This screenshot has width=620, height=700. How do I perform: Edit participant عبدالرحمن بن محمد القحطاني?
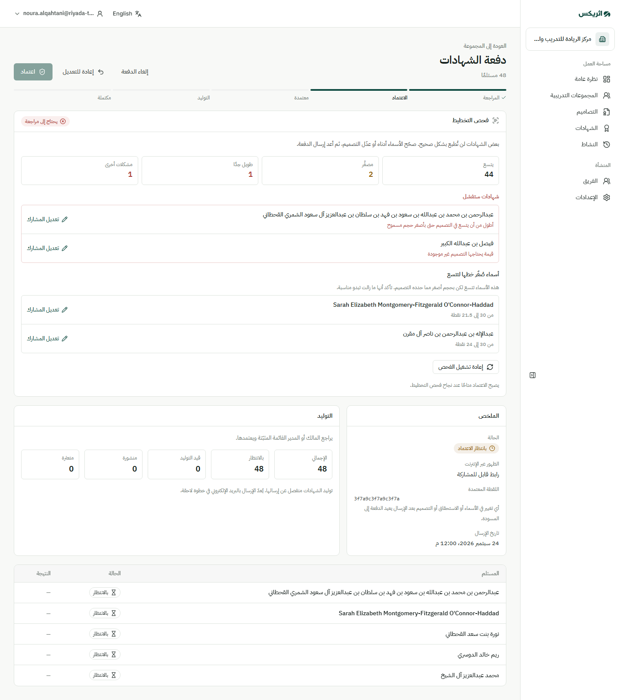tap(47, 219)
